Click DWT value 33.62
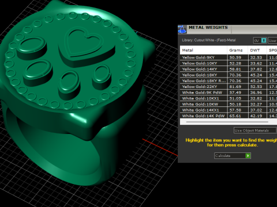This screenshot has height=207, width=277. [x=256, y=63]
